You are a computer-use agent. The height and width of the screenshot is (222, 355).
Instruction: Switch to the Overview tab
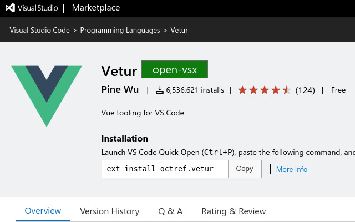[x=43, y=211]
